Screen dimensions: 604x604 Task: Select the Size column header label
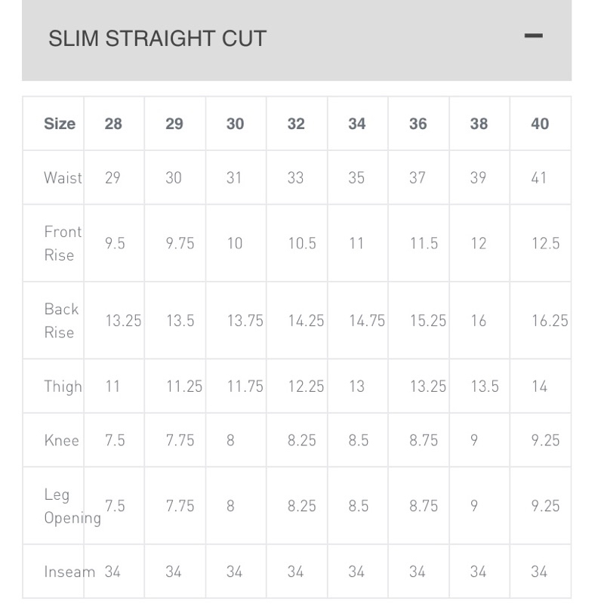click(x=60, y=124)
